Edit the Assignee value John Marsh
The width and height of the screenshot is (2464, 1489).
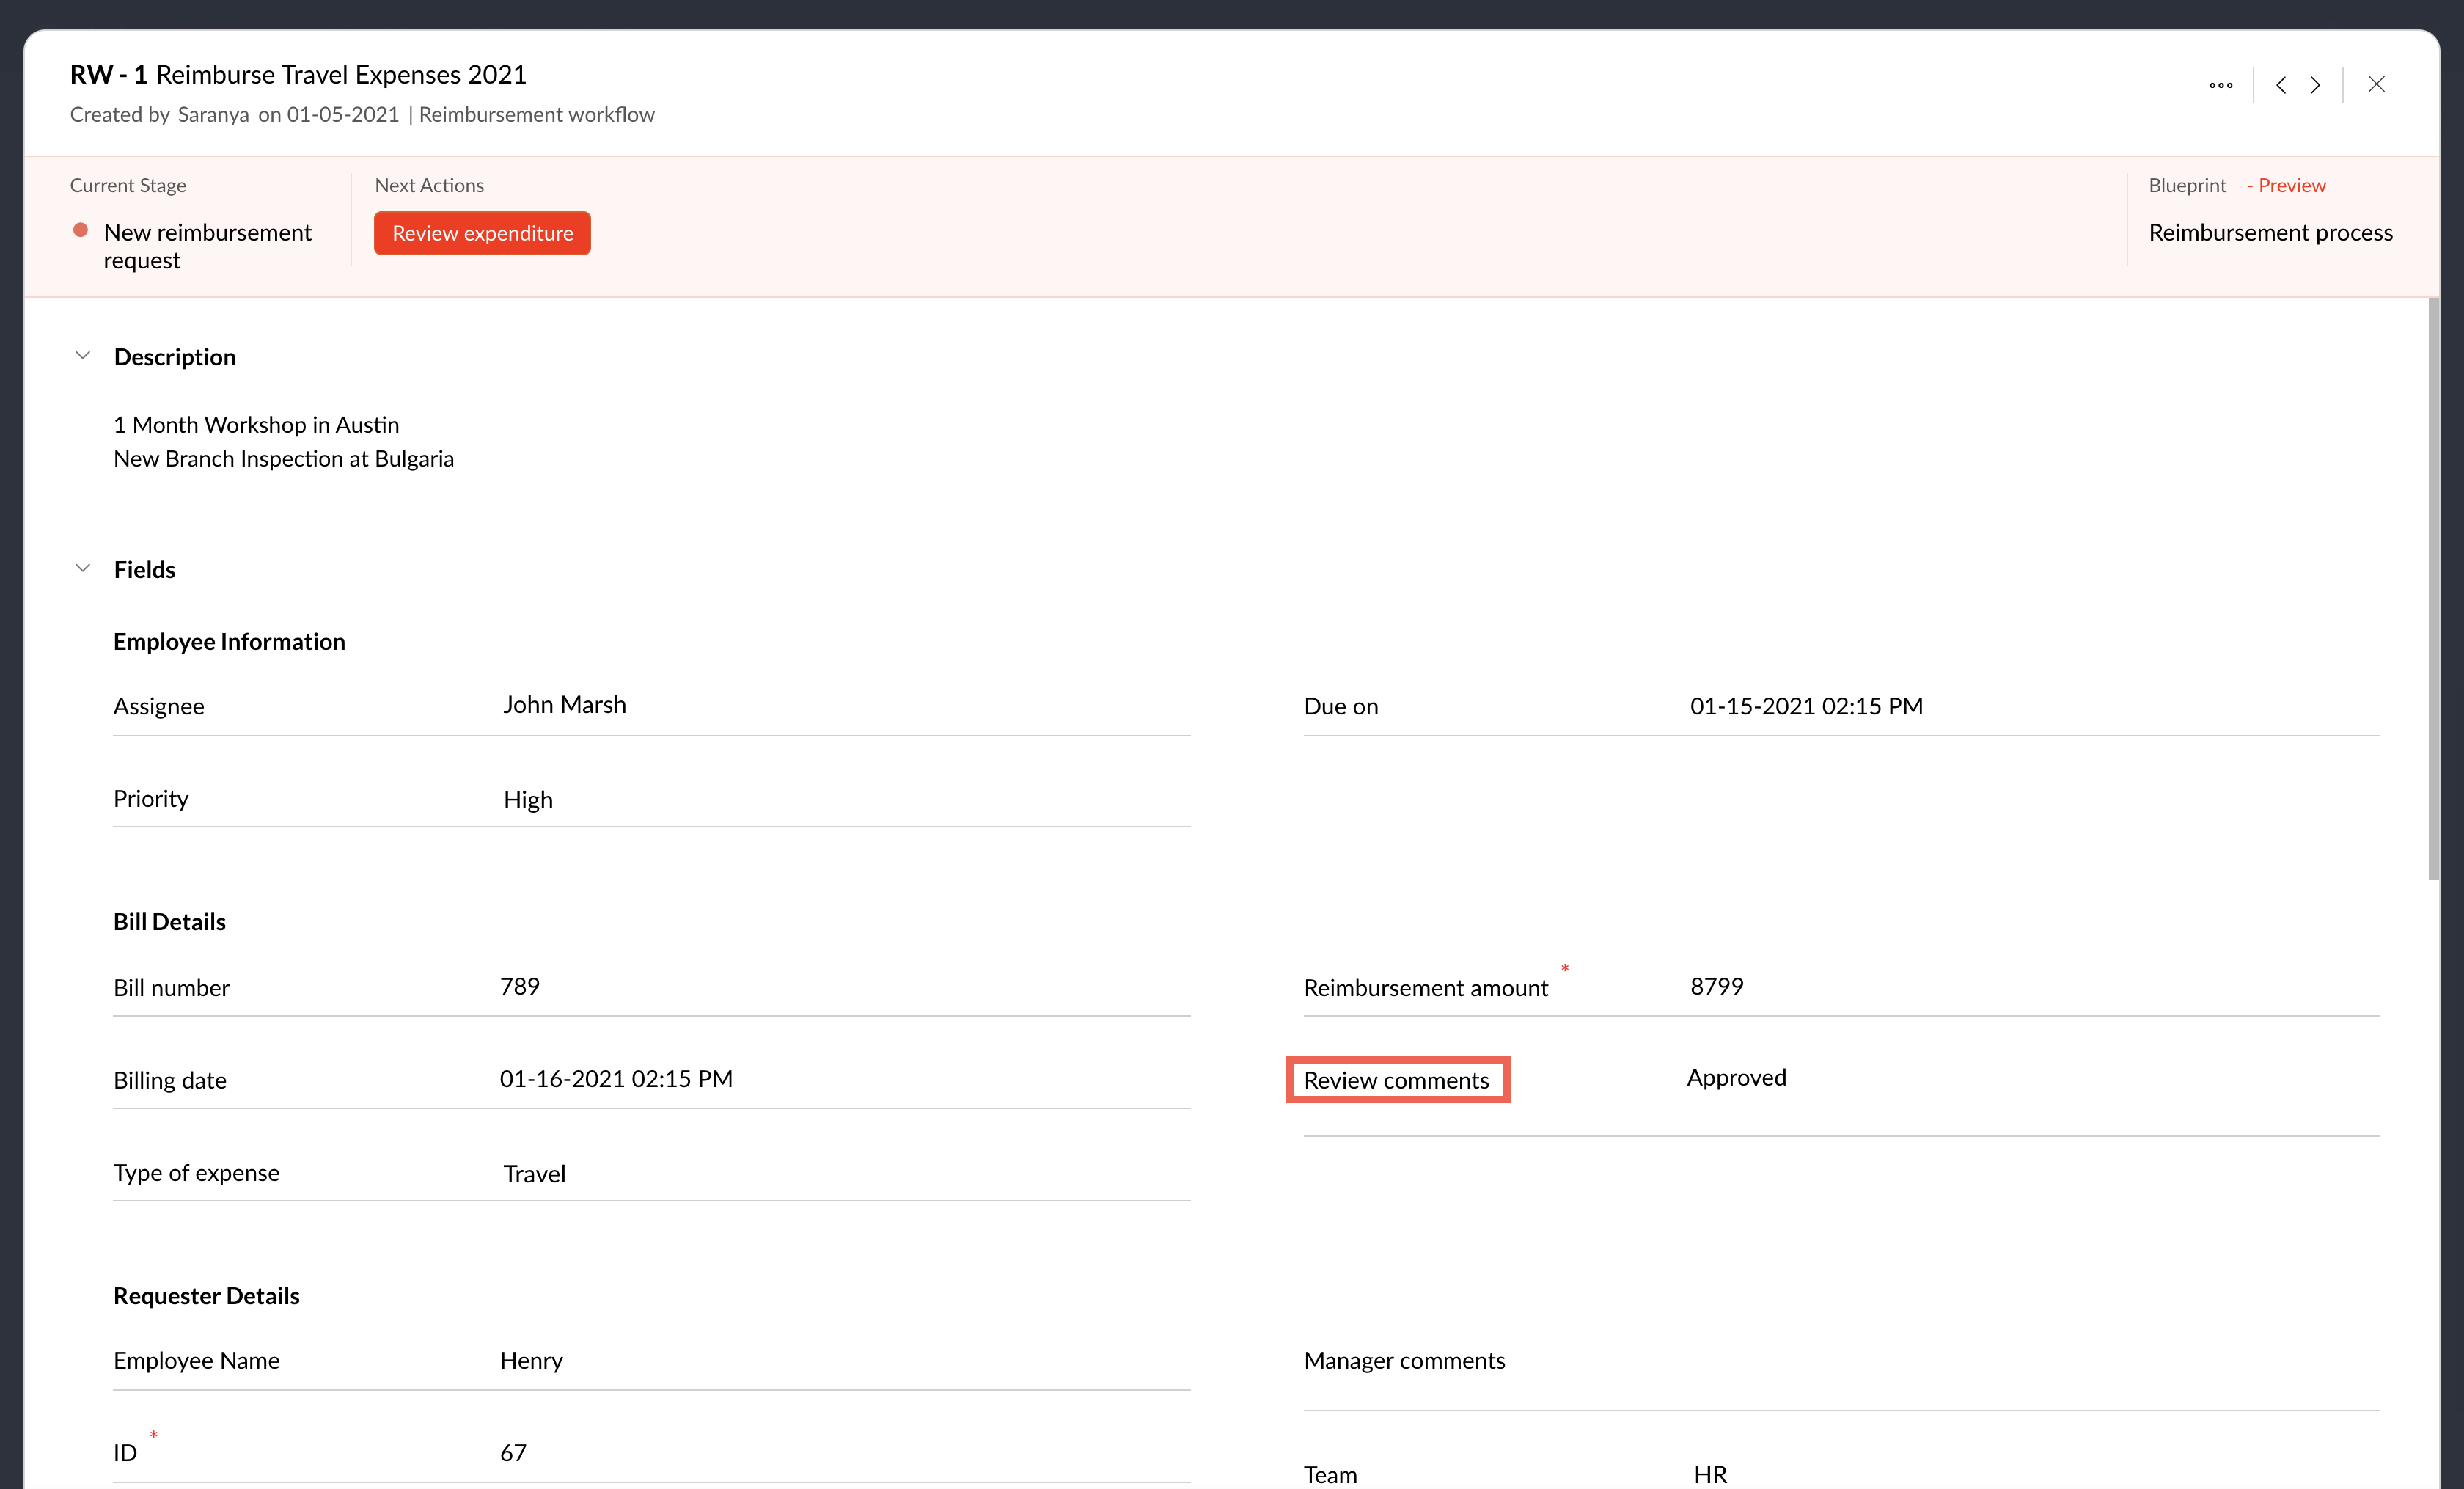coord(564,705)
